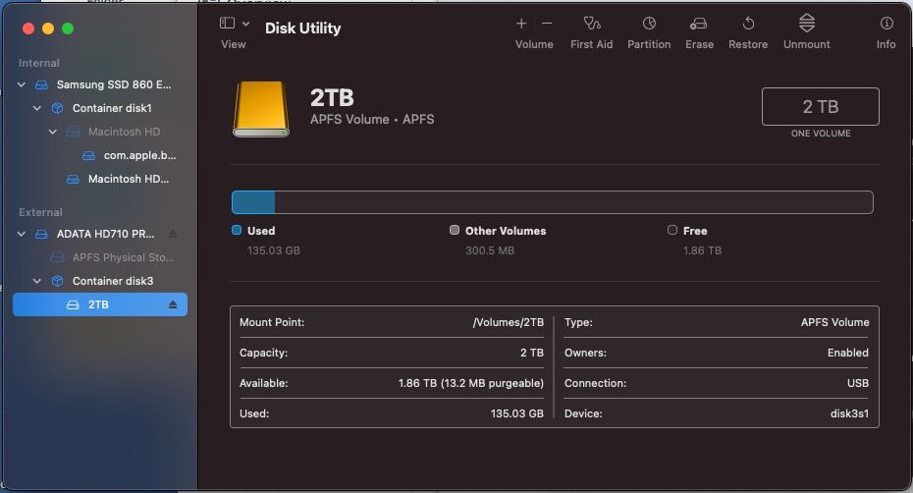Click the Erase label

[699, 44]
